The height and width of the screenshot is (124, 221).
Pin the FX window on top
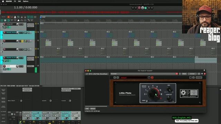pyautogui.click(x=204, y=70)
